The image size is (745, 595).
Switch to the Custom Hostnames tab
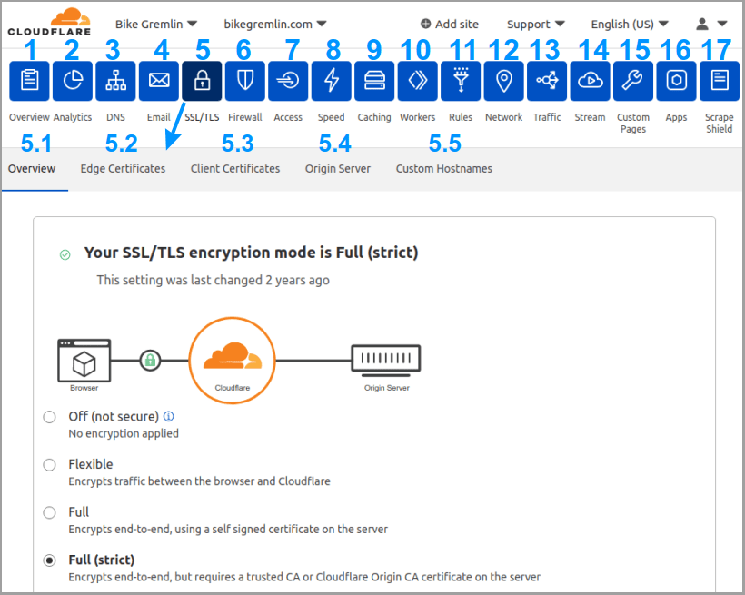(x=444, y=169)
